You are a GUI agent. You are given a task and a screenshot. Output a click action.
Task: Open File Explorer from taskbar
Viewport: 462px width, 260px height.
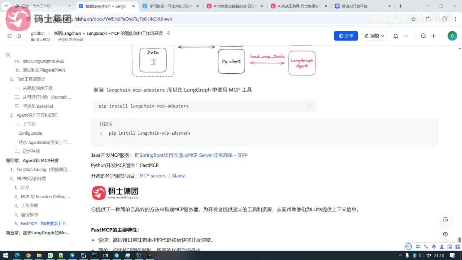pyautogui.click(x=39, y=255)
